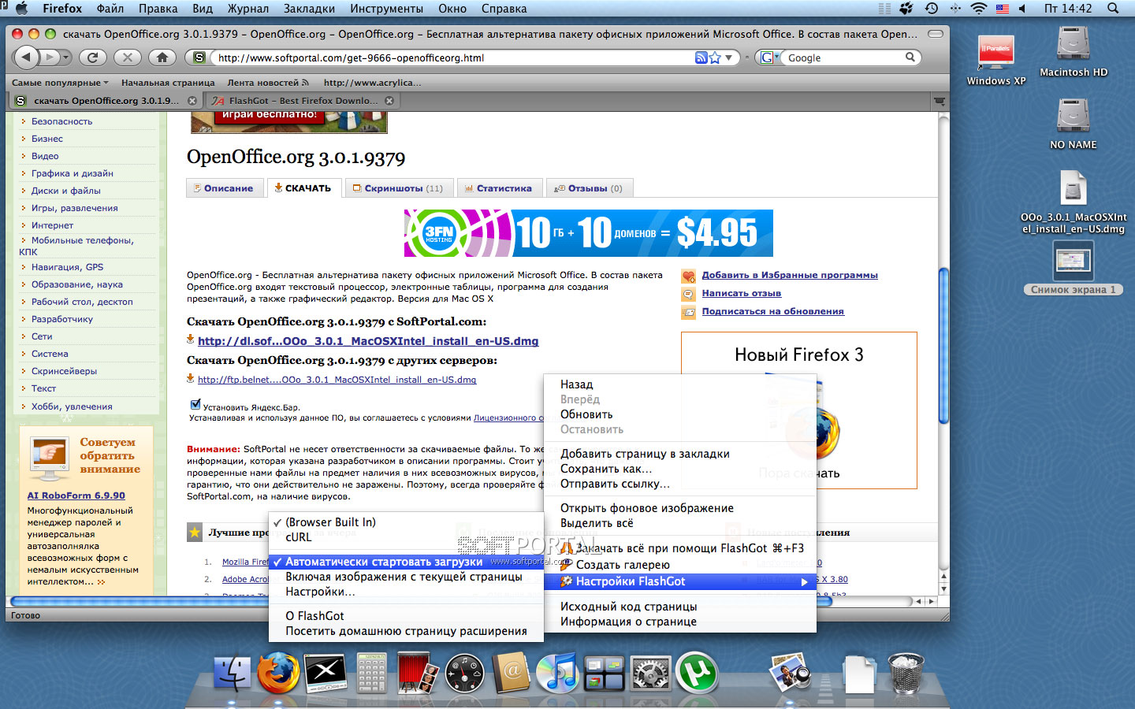Image resolution: width=1135 pixels, height=709 pixels.
Task: Expand the Настройки FlashGot submenu
Action: tap(679, 581)
